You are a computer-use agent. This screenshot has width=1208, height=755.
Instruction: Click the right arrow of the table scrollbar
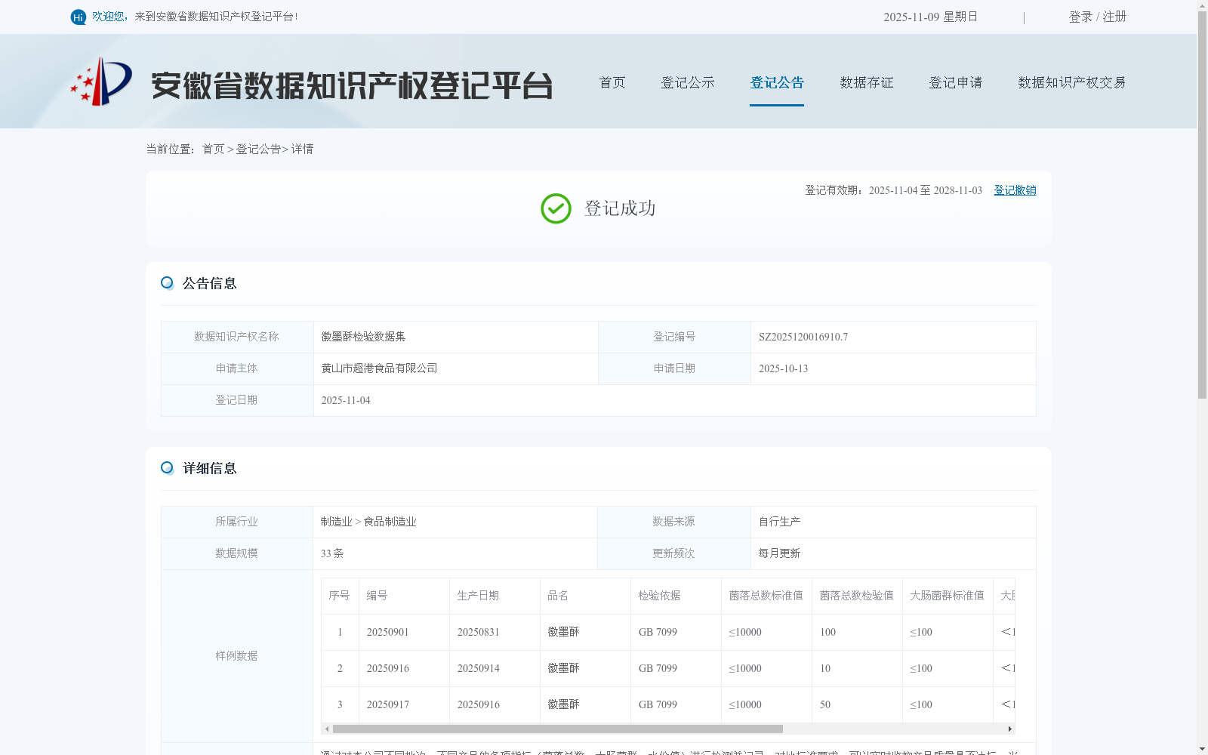click(x=1009, y=729)
